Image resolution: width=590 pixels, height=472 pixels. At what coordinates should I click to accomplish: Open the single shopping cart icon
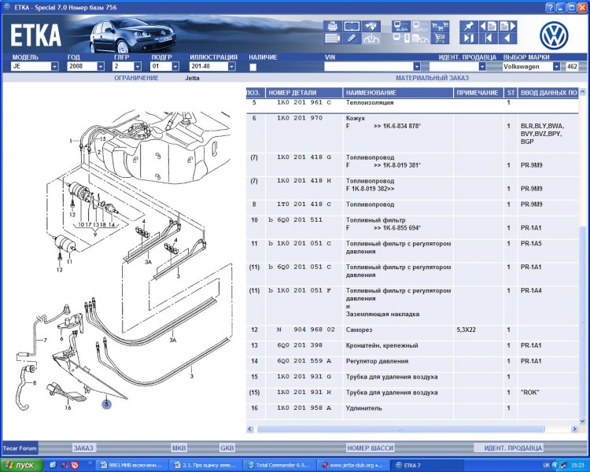coord(440,39)
